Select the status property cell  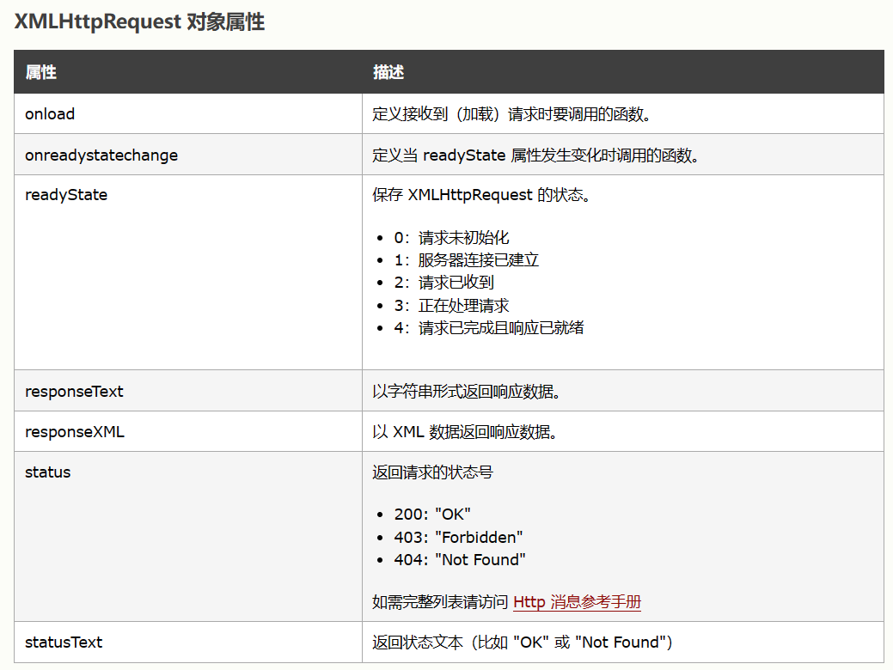(188, 537)
